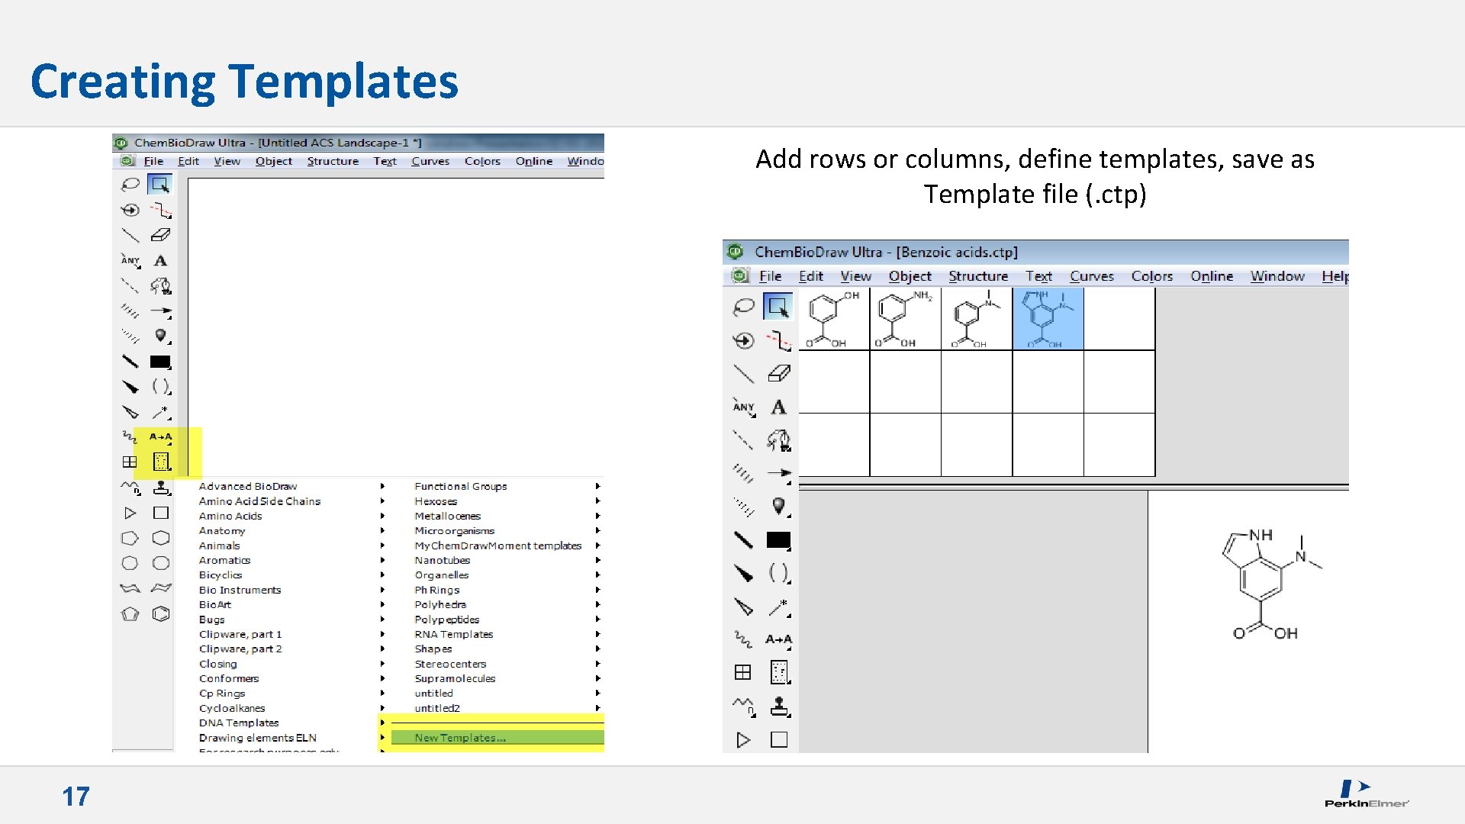Pick the Text tool in right toolbar
Viewport: 1465px width, 824px height.
click(x=778, y=407)
